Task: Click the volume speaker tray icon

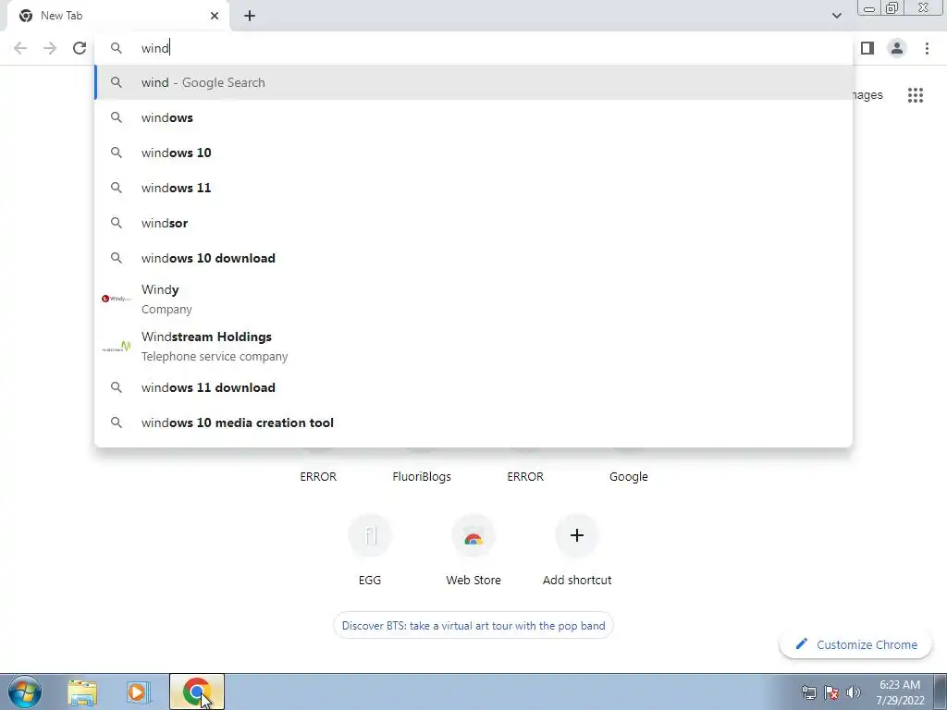Action: click(854, 692)
